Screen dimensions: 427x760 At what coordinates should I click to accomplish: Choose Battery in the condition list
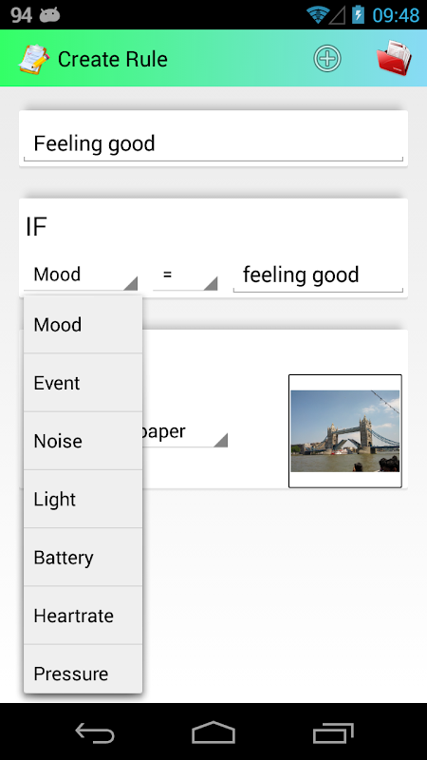coord(83,558)
